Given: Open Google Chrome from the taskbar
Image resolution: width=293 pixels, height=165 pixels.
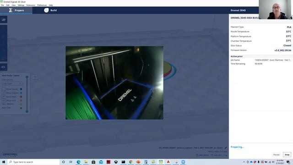Looking at the screenshot, I should tap(131, 162).
